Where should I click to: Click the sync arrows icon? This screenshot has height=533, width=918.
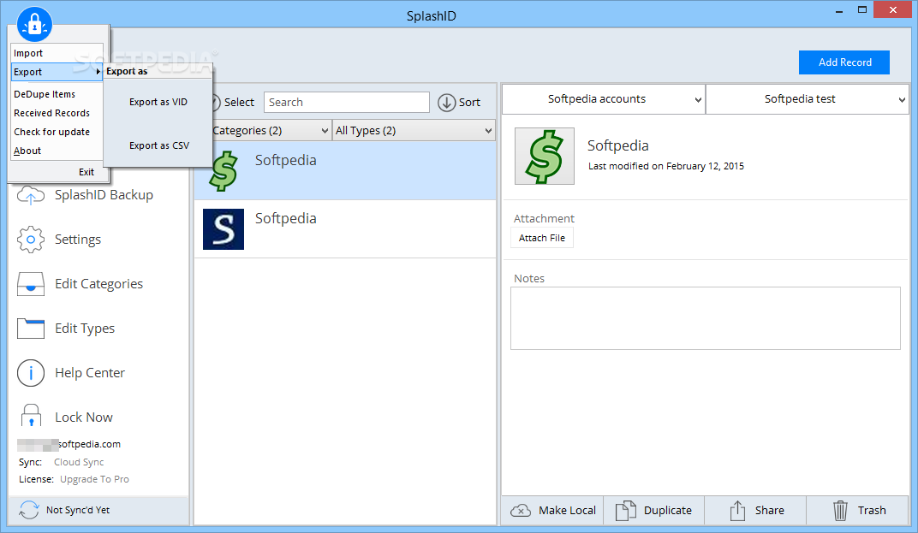tap(29, 510)
